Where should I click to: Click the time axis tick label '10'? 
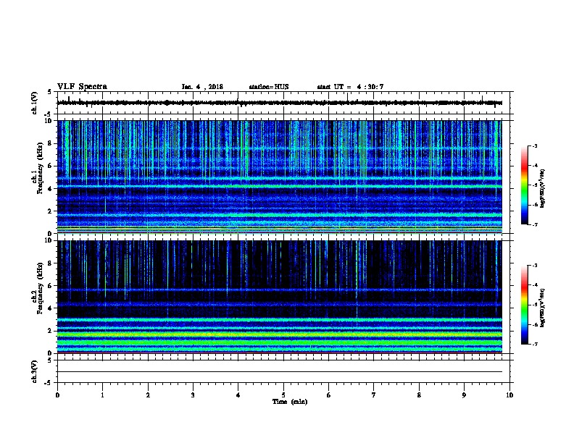pos(509,395)
